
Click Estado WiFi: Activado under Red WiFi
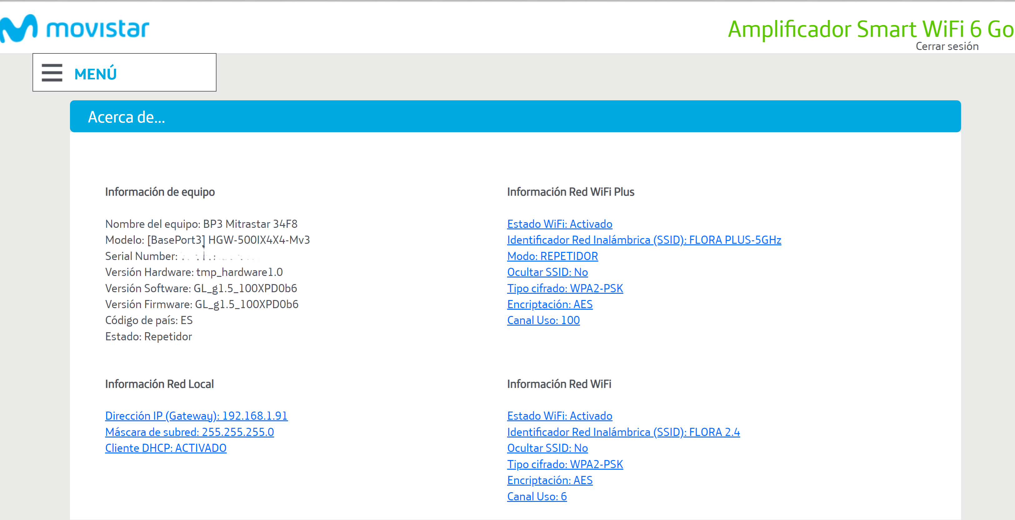(560, 416)
